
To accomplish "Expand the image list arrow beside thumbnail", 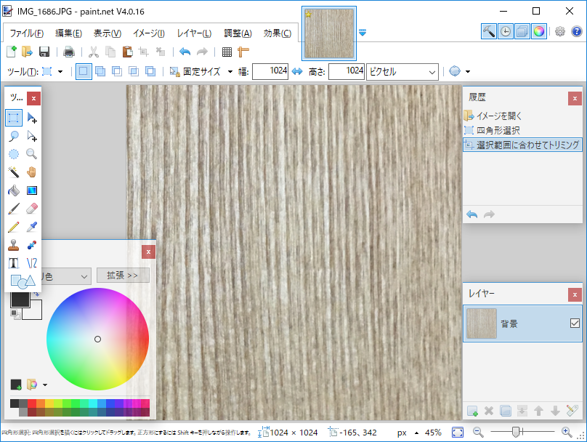I will pos(363,33).
